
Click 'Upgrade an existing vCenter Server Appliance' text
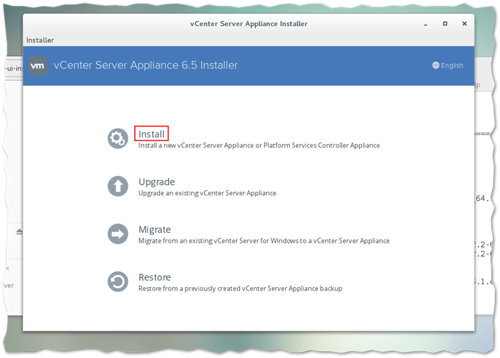(207, 193)
